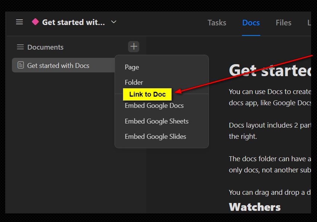This screenshot has height=222, width=317.
Task: Click the Watchers heading in the document
Action: (x=255, y=207)
